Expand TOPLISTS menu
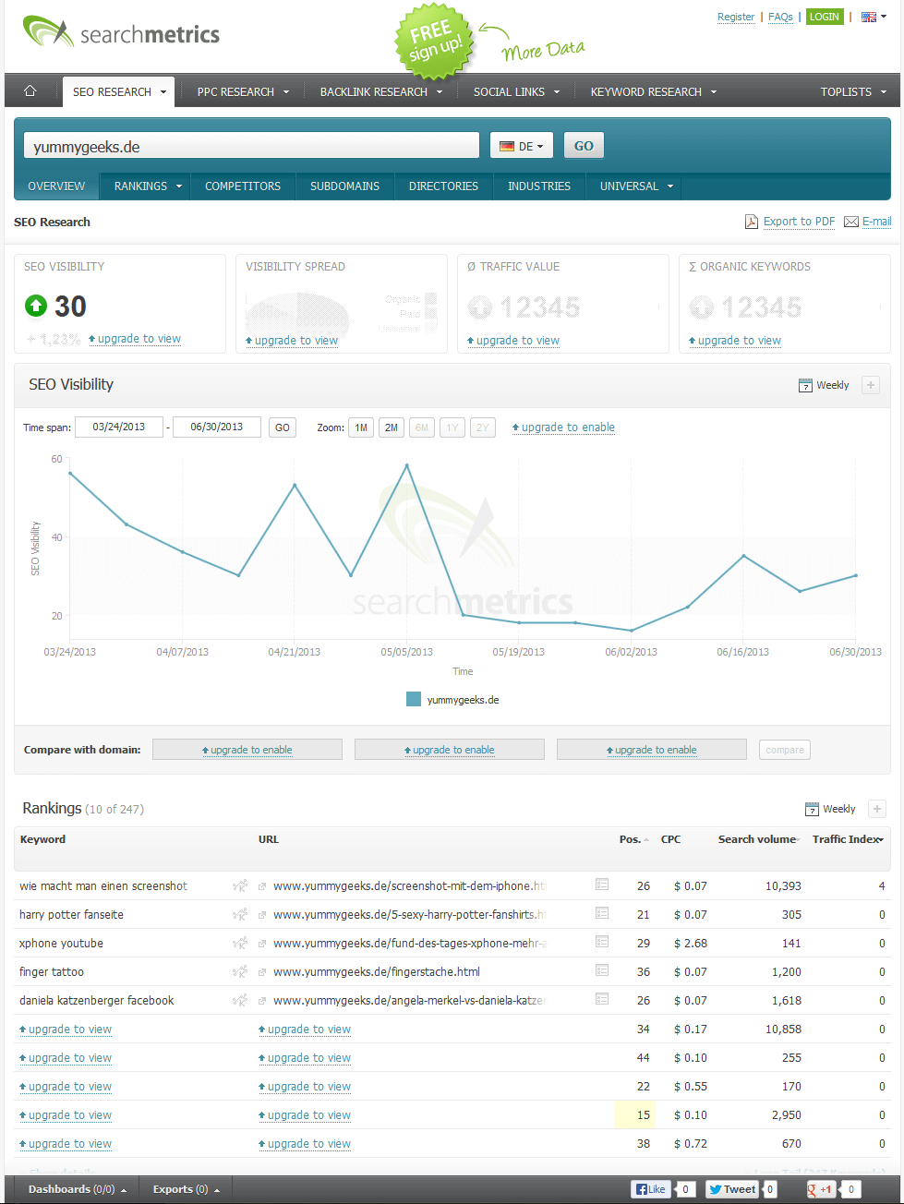904x1204 pixels. pos(853,91)
